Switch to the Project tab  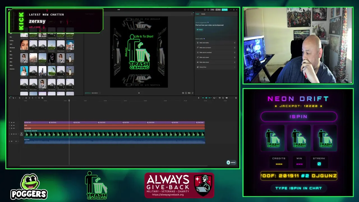click(x=197, y=14)
